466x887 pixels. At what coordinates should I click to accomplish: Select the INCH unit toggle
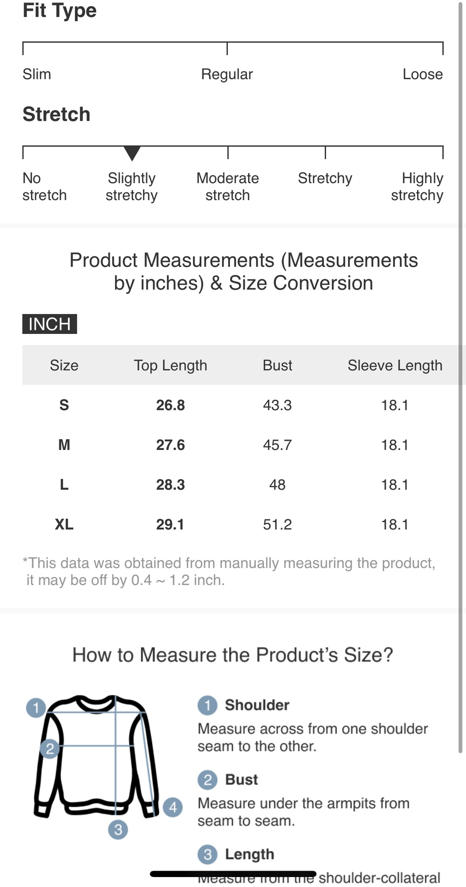[x=49, y=324]
